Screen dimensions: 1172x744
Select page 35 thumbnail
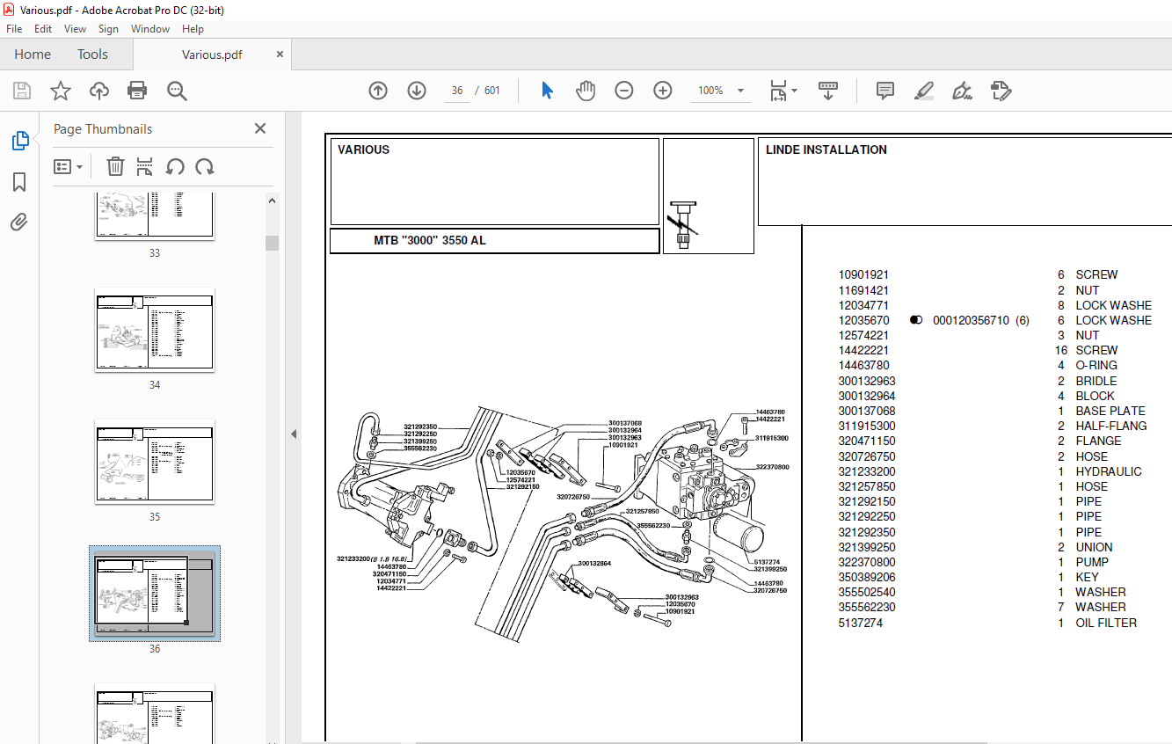tap(155, 462)
